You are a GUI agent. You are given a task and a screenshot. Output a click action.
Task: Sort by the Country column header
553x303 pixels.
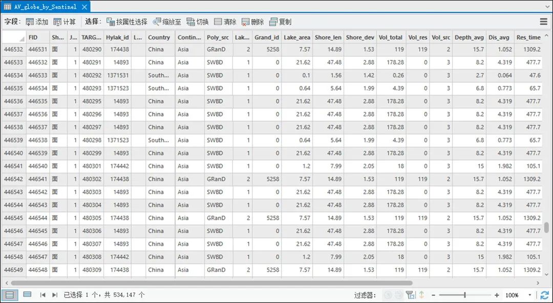tap(160, 37)
